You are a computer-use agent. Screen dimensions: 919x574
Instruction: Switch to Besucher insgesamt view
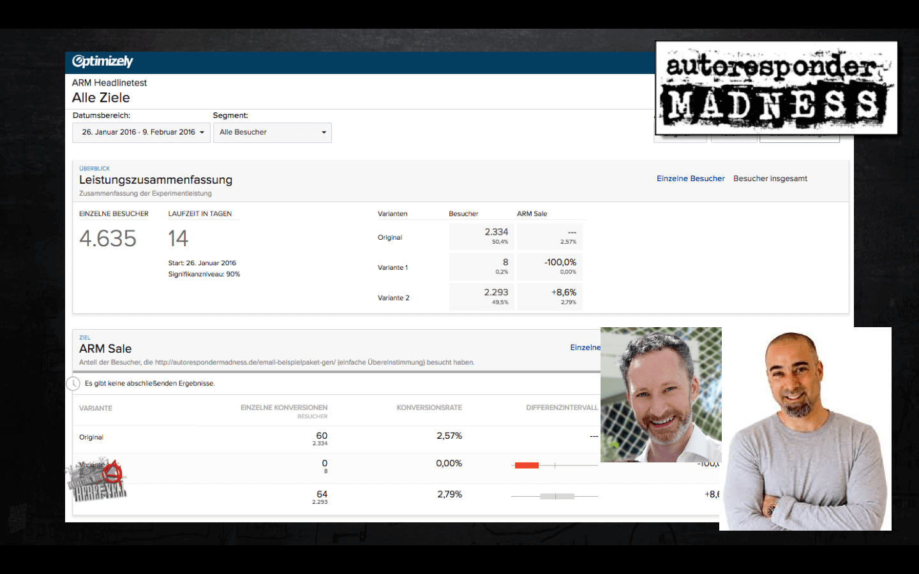770,179
